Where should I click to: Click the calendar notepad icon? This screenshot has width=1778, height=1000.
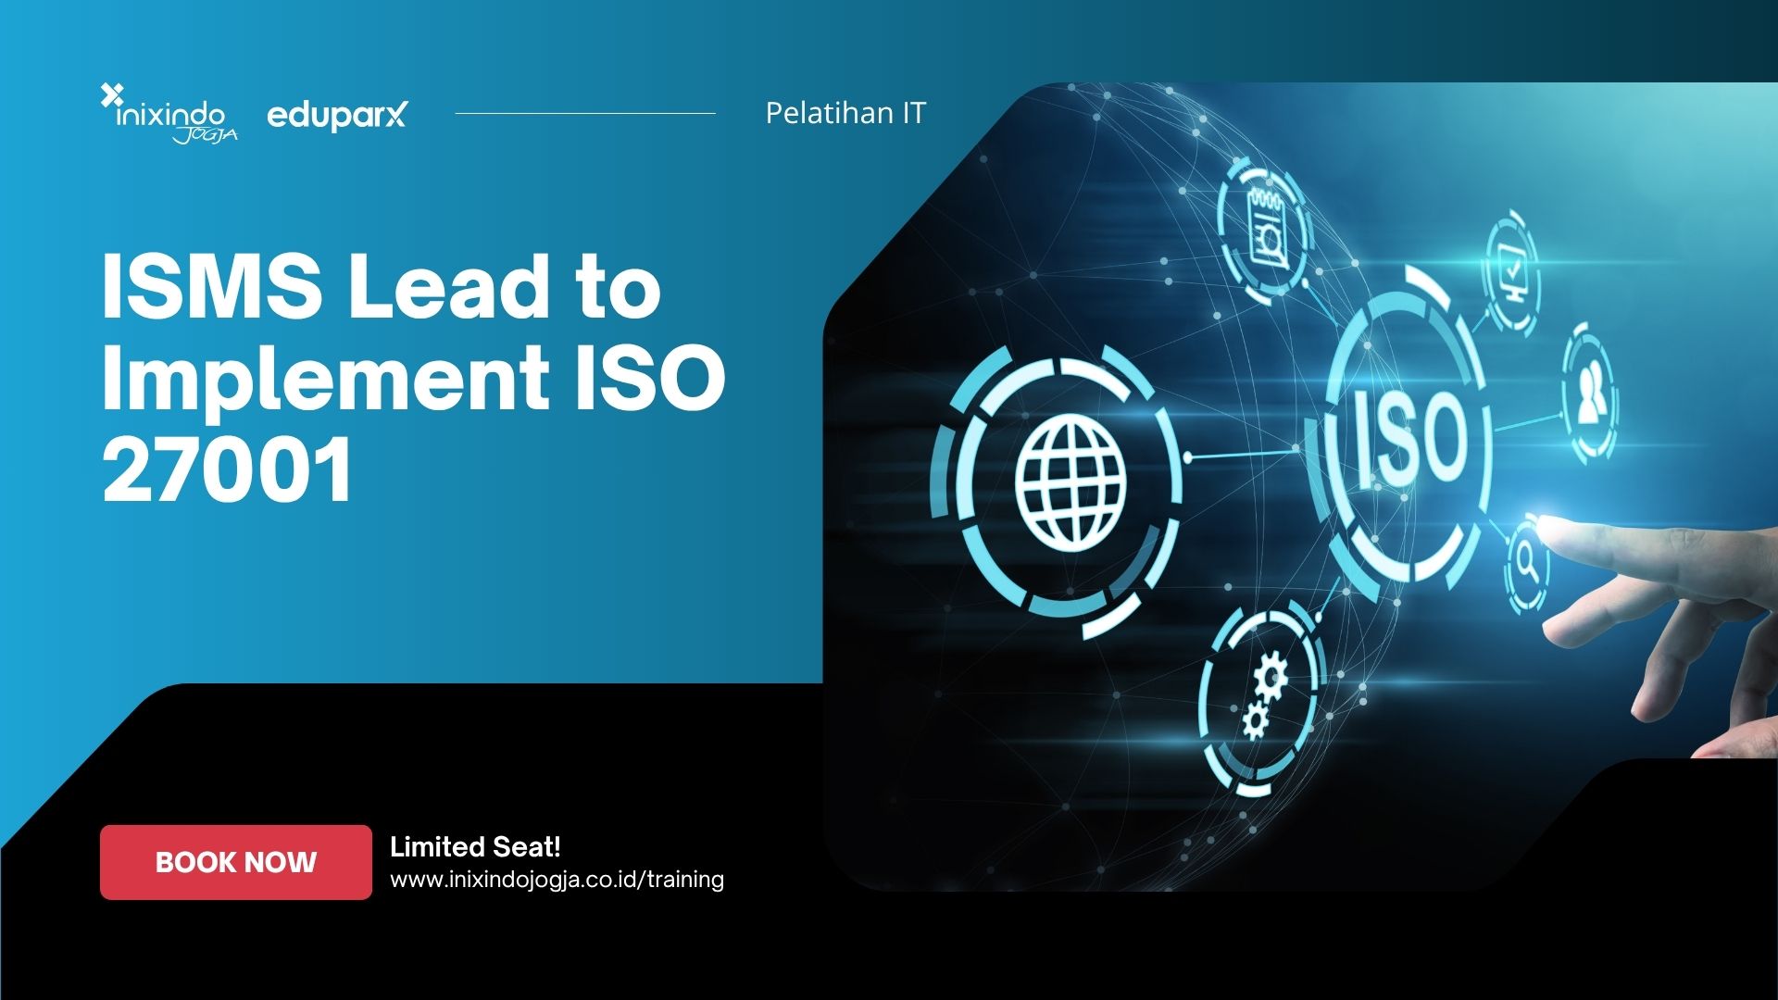(x=1265, y=230)
